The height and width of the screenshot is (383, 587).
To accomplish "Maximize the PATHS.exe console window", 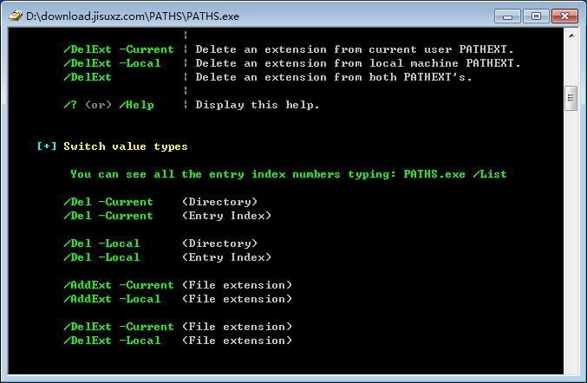I will click(x=536, y=16).
